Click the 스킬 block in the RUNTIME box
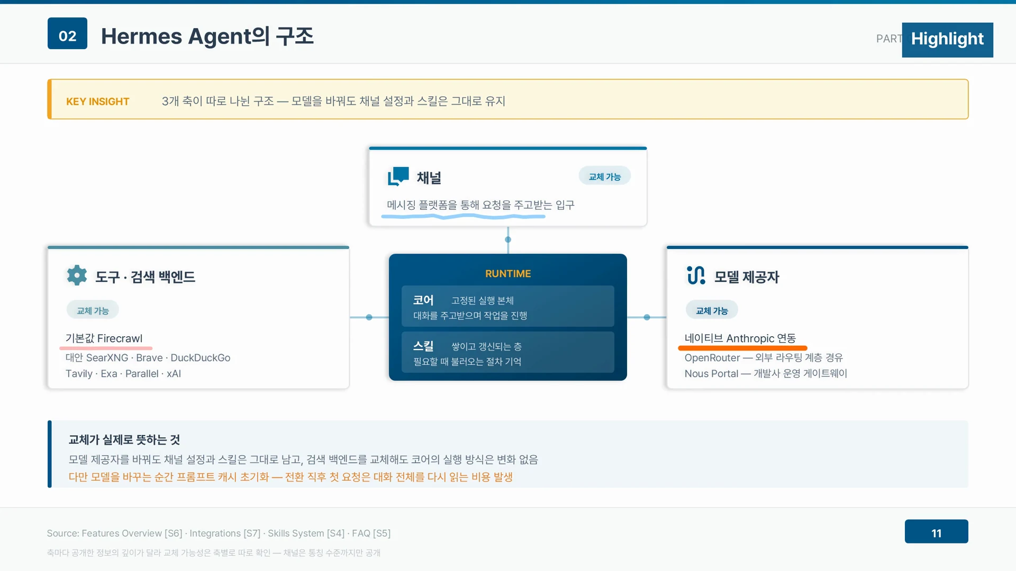The width and height of the screenshot is (1016, 571). (x=507, y=352)
